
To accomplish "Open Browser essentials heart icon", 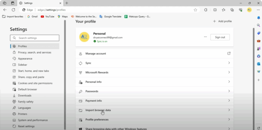I will [x=241, y=10].
